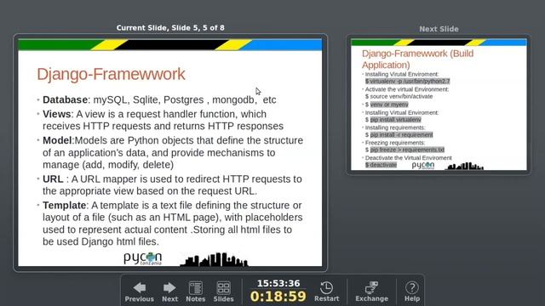The image size is (545, 306).
Task: Click the Views bullet text
Action: [163, 120]
